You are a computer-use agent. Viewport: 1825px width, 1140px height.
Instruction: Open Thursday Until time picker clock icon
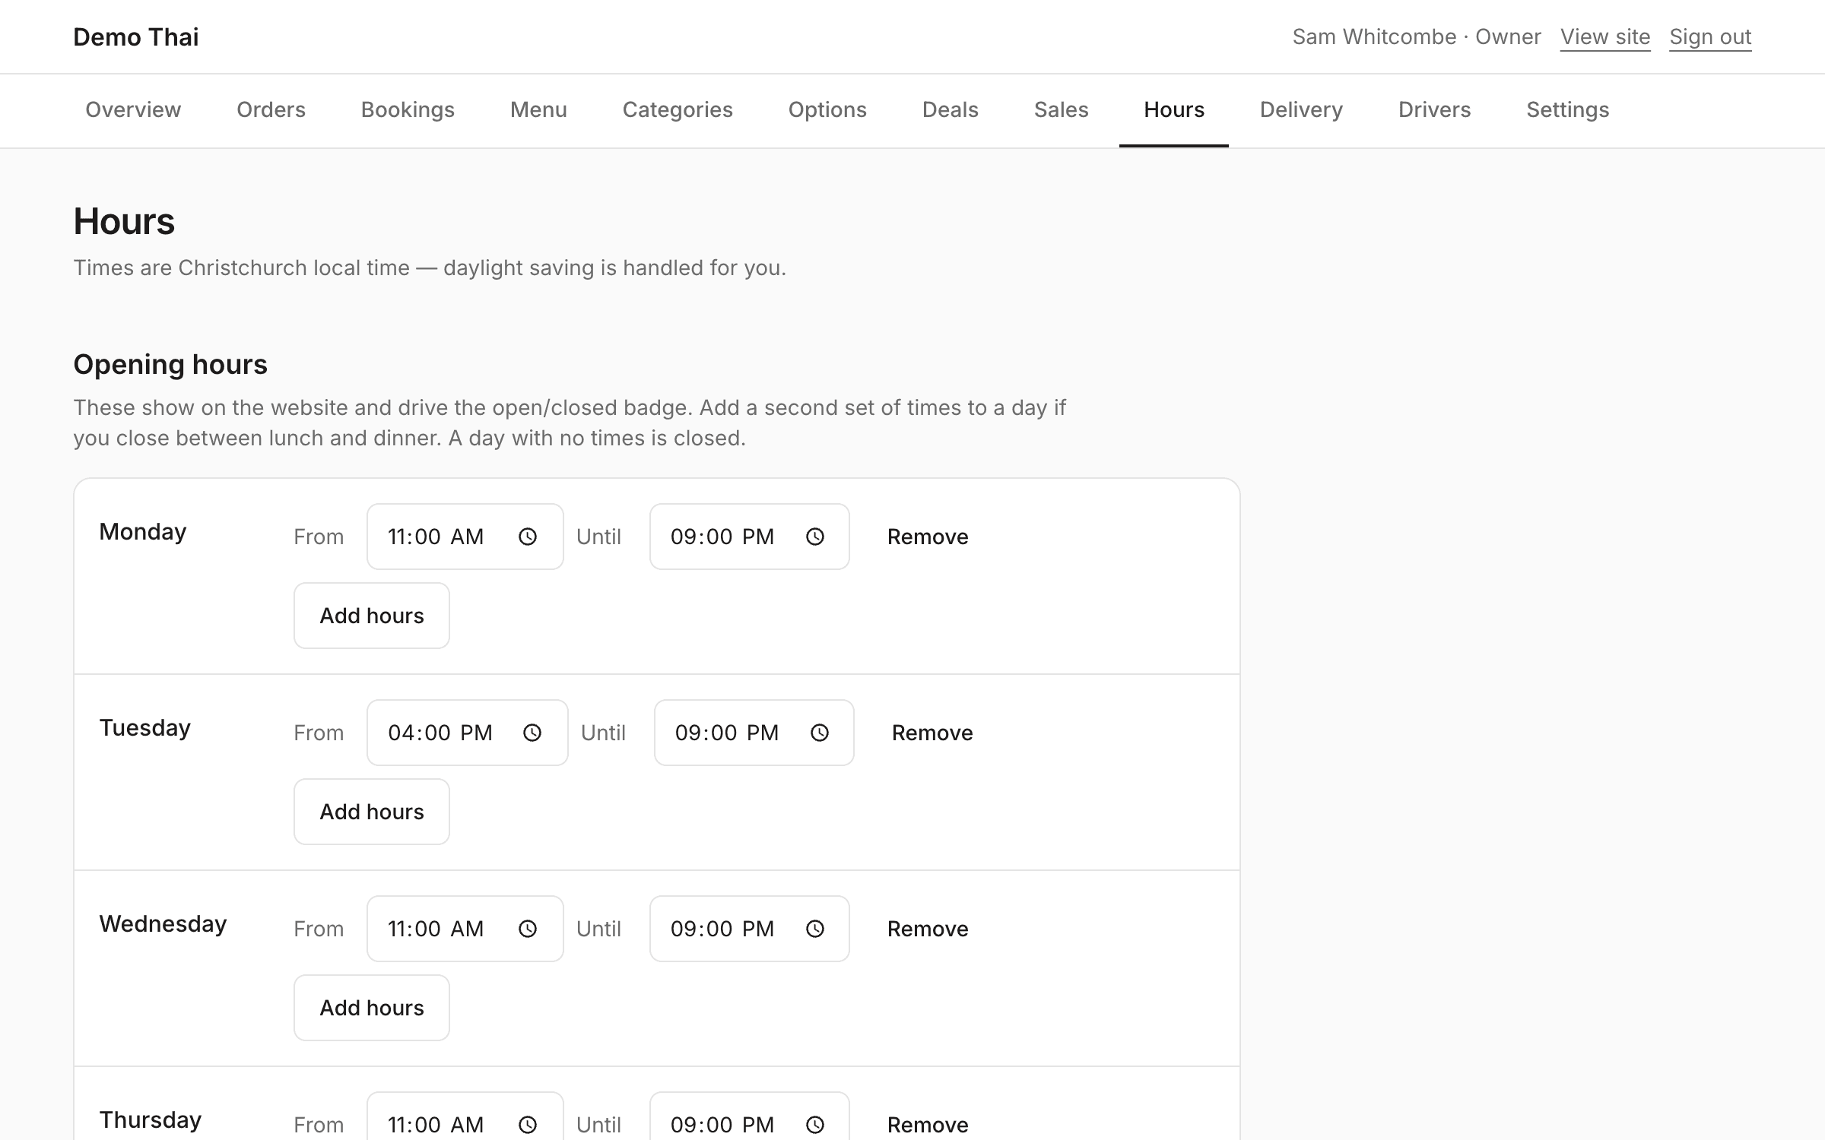pyautogui.click(x=815, y=1125)
